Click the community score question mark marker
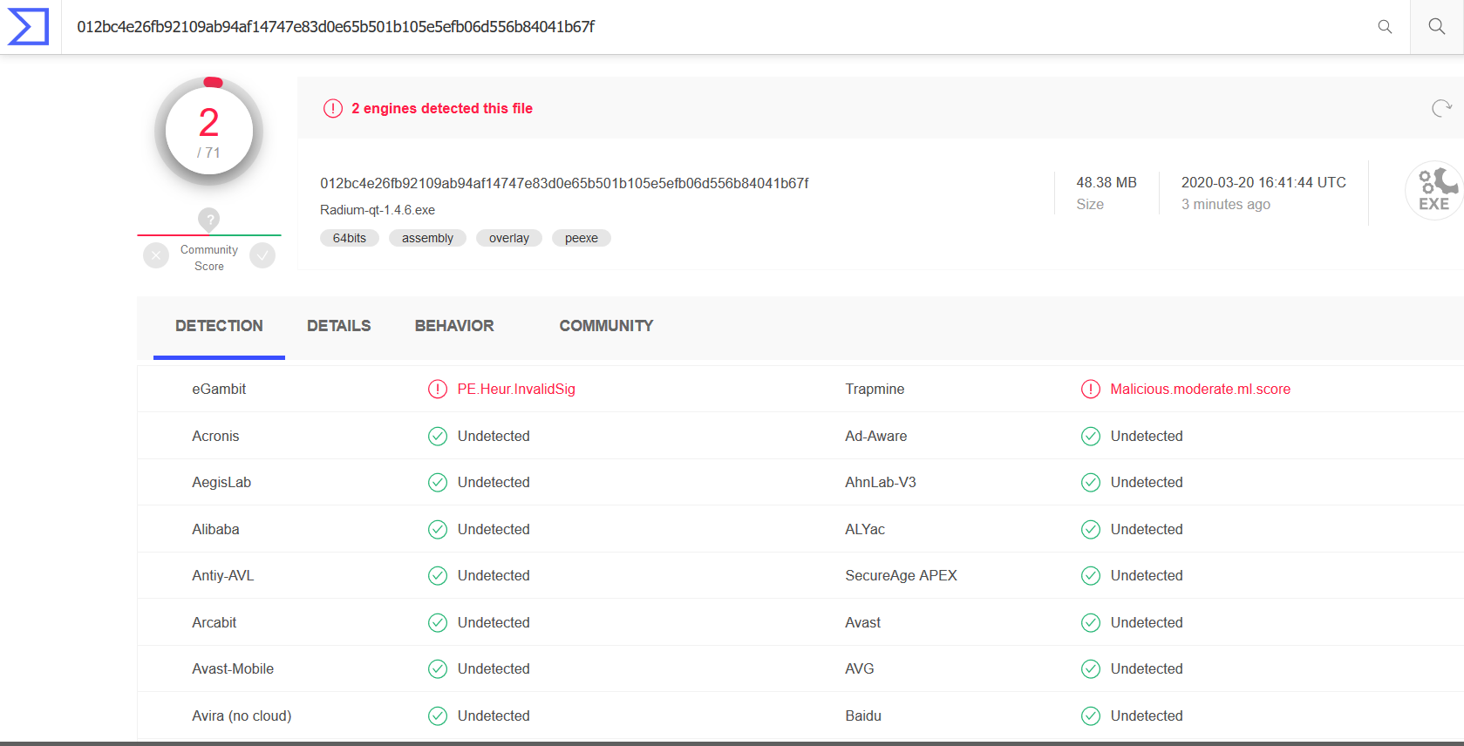This screenshot has width=1464, height=746. click(x=208, y=220)
